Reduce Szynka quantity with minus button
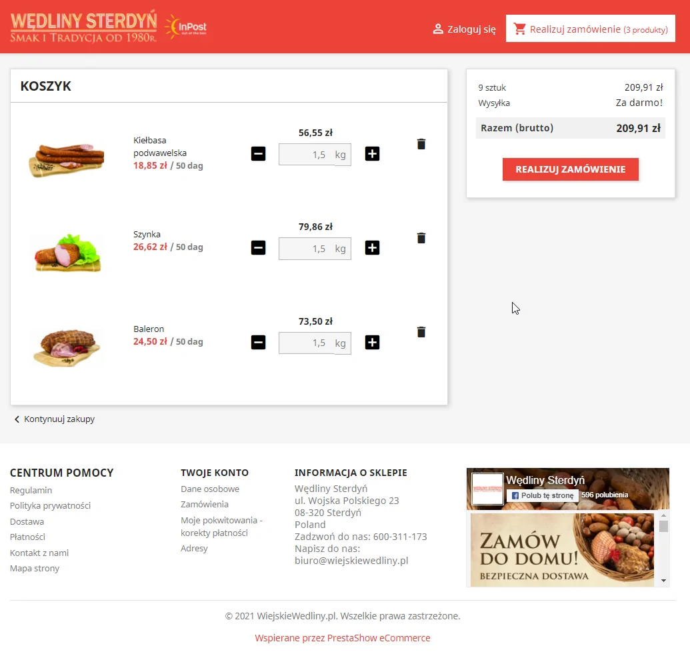The width and height of the screenshot is (690, 668). (258, 248)
